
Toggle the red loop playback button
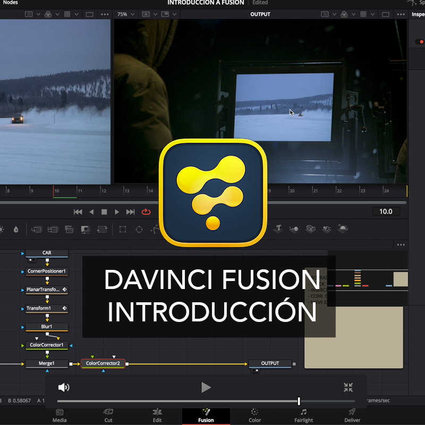click(146, 212)
